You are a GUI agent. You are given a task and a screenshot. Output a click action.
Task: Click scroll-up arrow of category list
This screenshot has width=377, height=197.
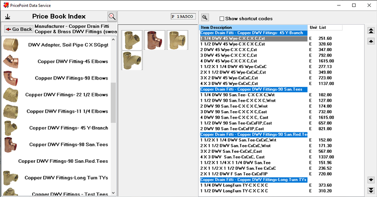point(113,39)
